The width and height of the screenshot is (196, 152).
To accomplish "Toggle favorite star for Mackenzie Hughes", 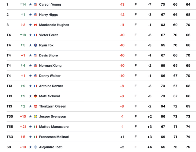I will click(x=30, y=25).
